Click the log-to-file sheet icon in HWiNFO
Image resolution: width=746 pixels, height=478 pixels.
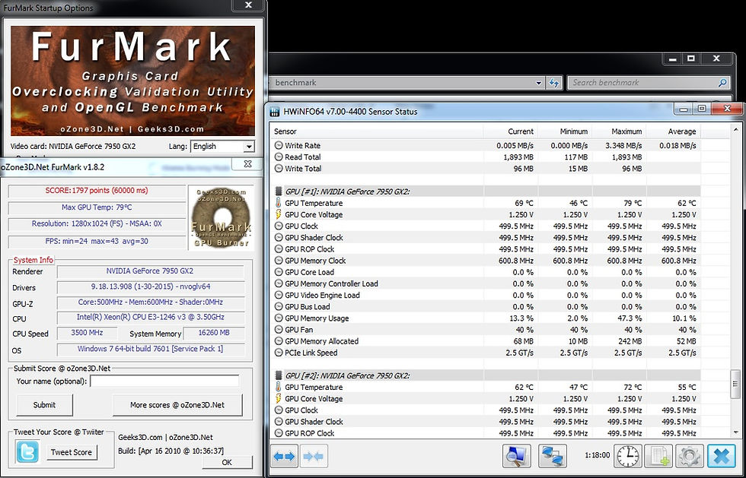658,456
